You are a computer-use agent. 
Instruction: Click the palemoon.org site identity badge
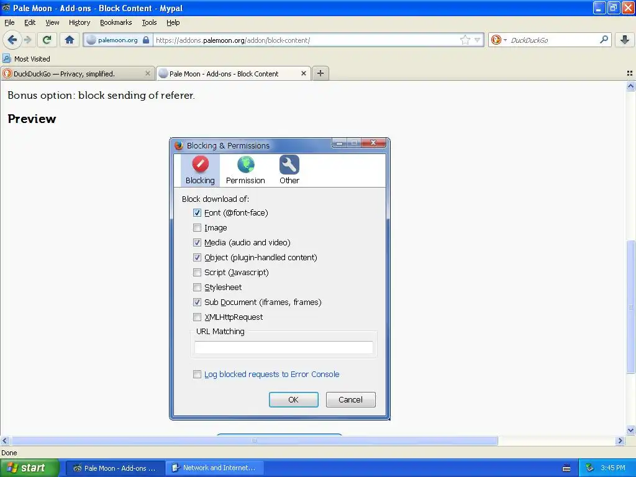(x=117, y=40)
